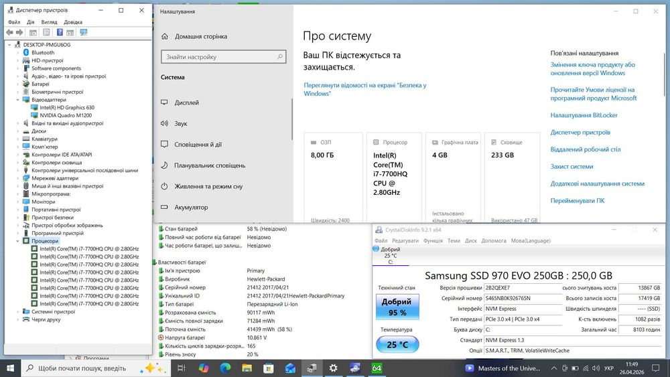The image size is (670, 377).
Task: Switch to green 64 app on taskbar
Action: point(377,368)
